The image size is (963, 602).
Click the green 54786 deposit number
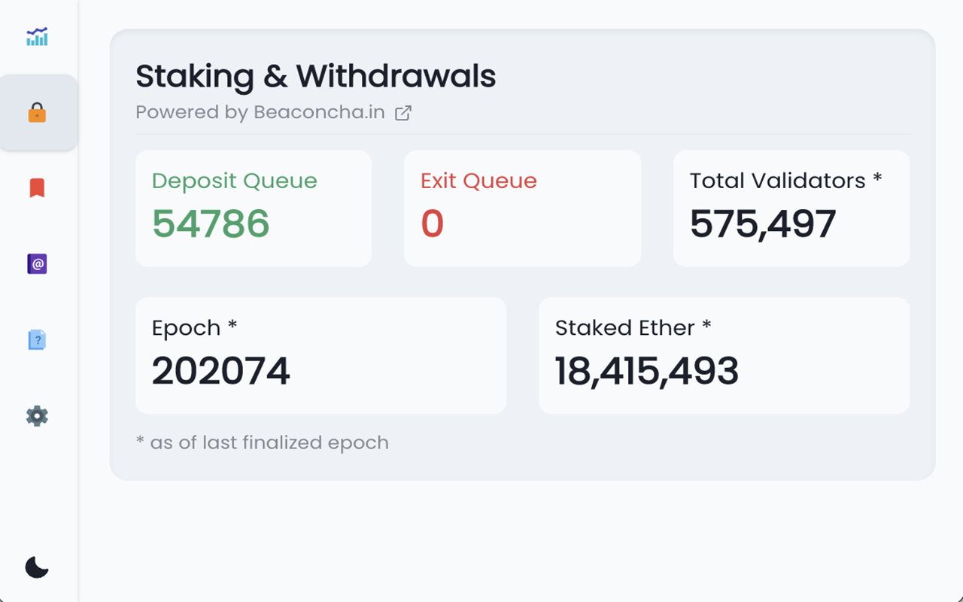211,223
